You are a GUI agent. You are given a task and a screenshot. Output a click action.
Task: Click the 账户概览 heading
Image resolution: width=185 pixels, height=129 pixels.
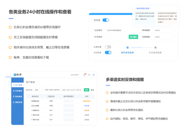[x=30, y=82]
